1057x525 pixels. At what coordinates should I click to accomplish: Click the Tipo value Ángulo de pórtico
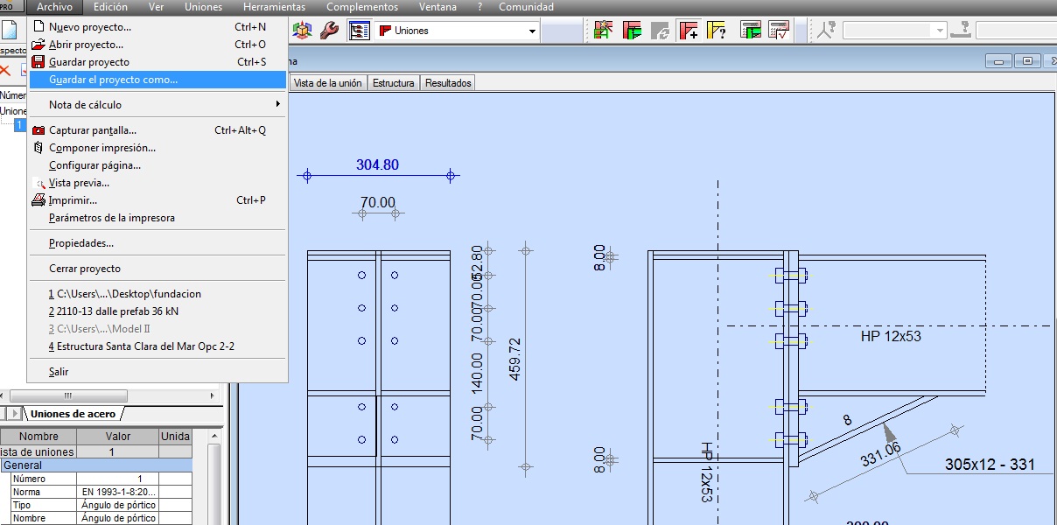(x=118, y=505)
